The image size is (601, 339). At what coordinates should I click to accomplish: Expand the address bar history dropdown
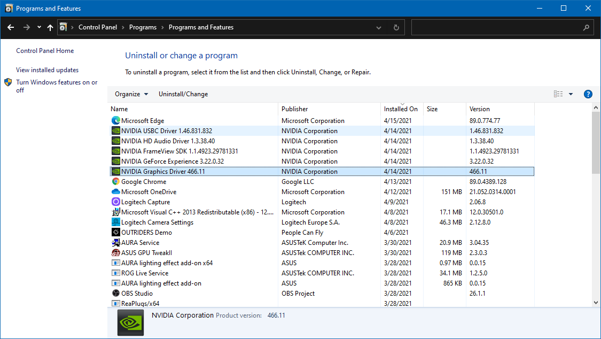click(x=379, y=27)
